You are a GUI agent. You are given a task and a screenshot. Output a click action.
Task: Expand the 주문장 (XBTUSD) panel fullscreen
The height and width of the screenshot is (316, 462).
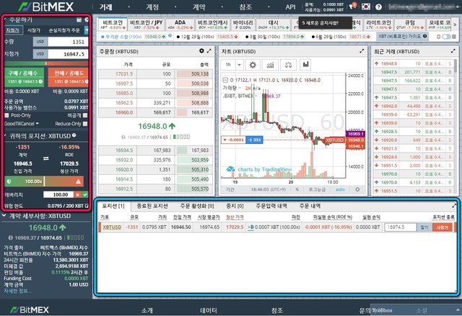click(209, 51)
